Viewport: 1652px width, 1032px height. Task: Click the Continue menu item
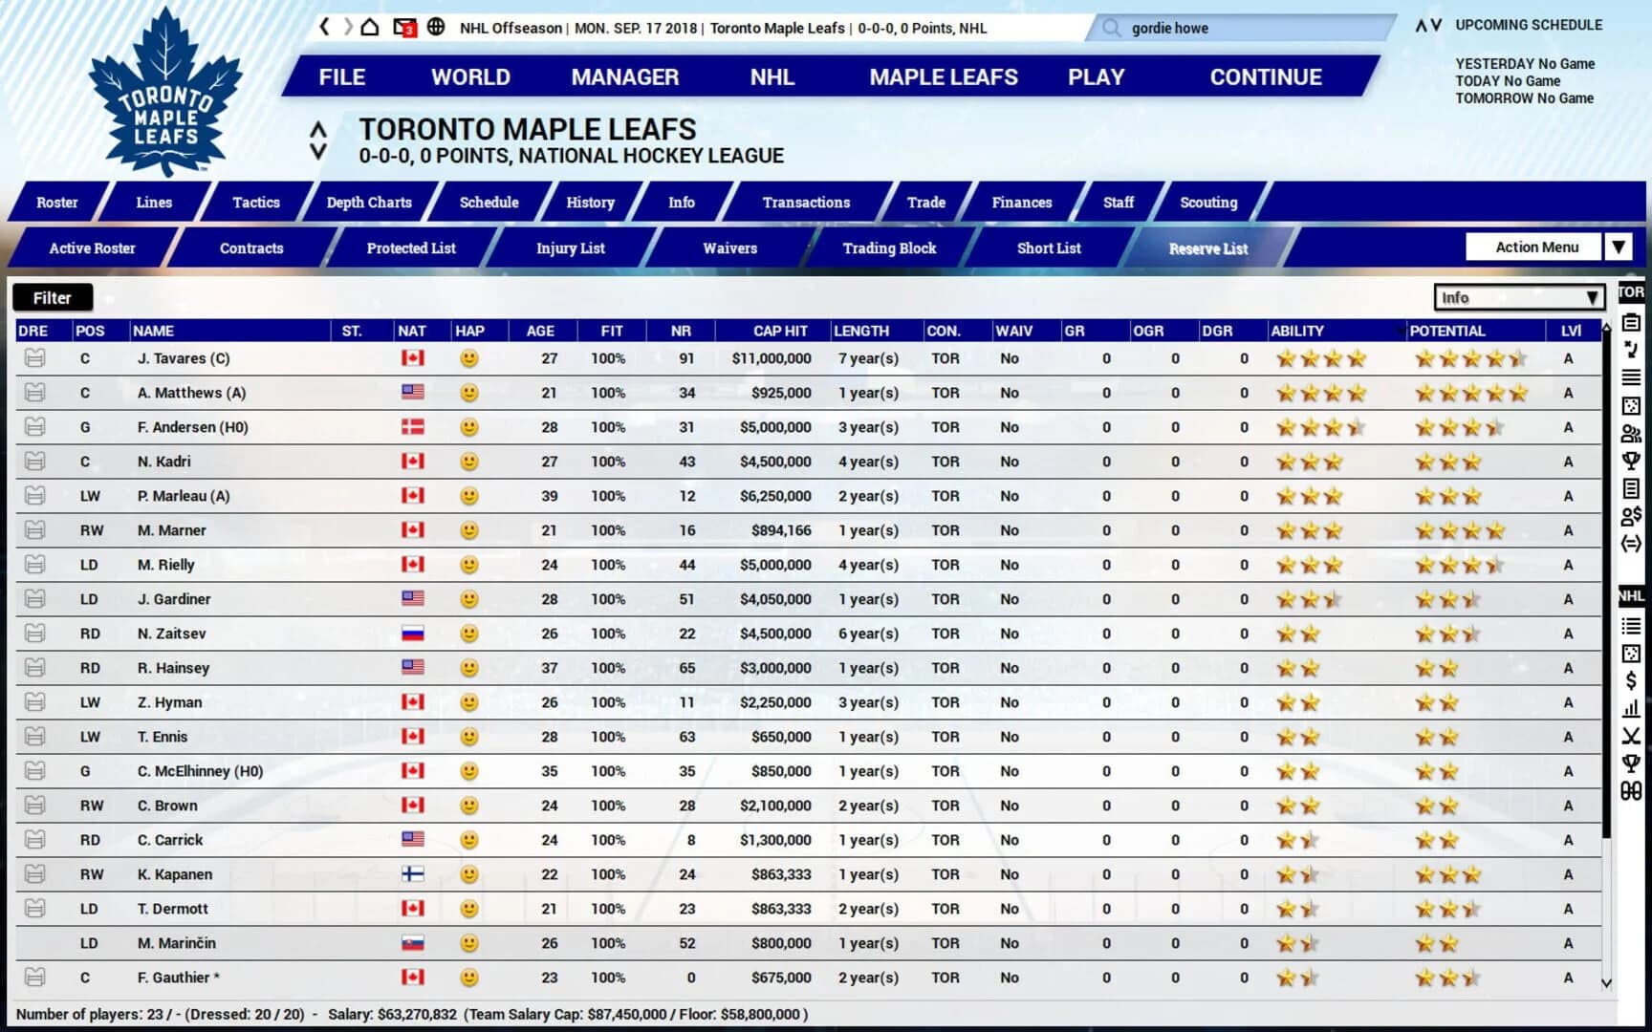[1266, 76]
